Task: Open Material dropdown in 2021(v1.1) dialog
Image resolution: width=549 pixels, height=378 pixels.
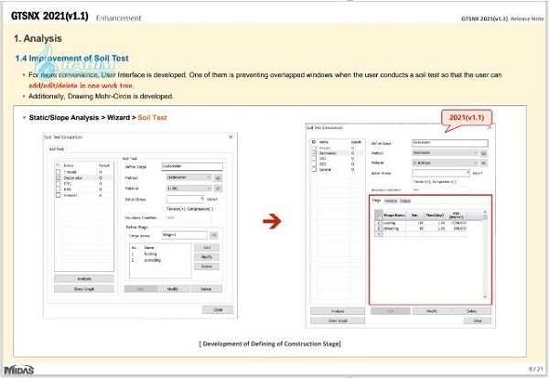Action: [445, 163]
